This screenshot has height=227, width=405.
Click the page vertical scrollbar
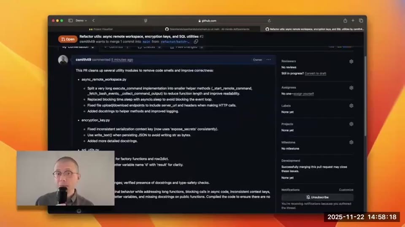point(365,97)
